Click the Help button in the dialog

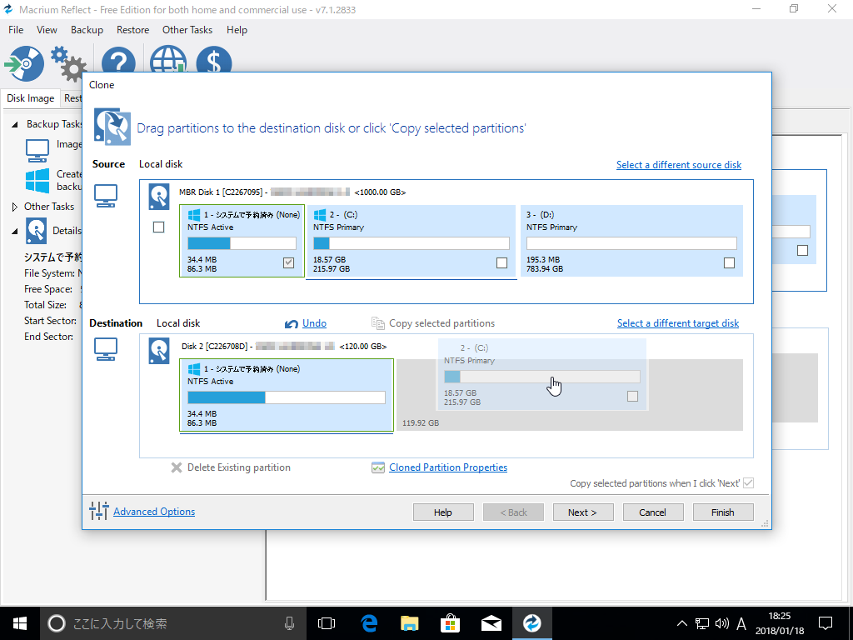(x=443, y=512)
